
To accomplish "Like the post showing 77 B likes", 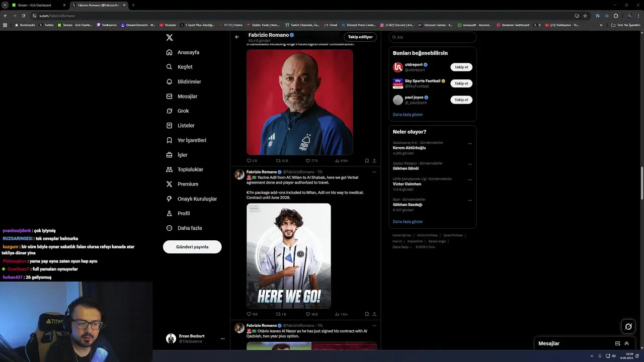I will coord(312,161).
